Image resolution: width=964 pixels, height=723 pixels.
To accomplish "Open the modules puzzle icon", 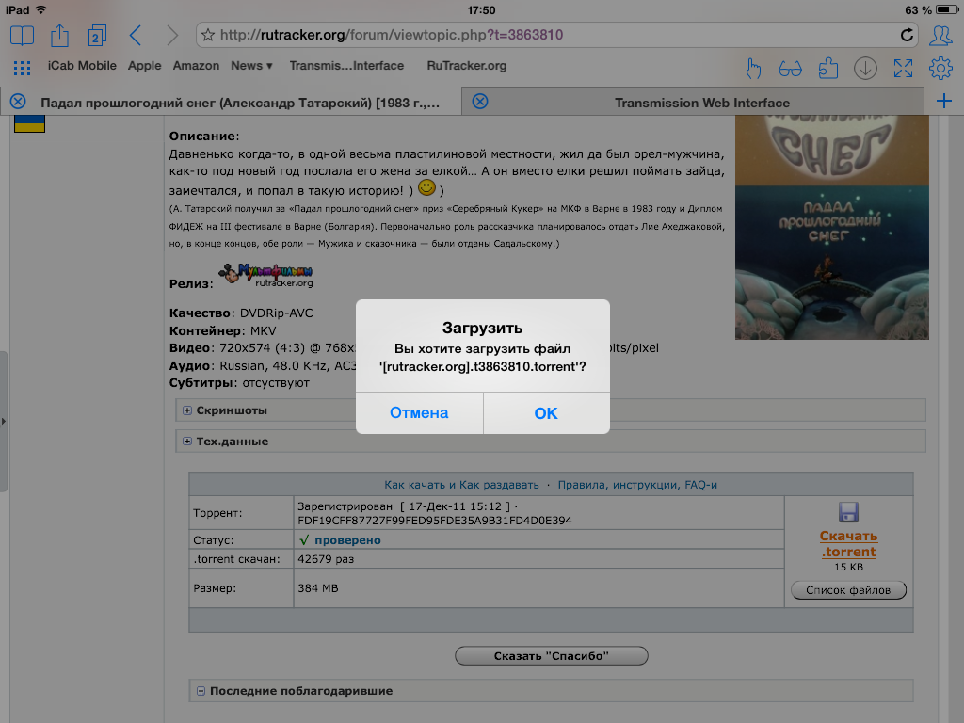I will pyautogui.click(x=828, y=68).
